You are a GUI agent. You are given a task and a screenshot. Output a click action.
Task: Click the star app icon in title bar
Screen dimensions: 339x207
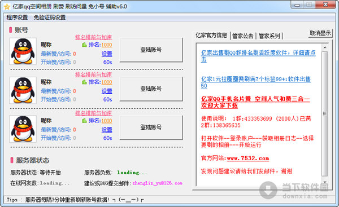pos(7,7)
